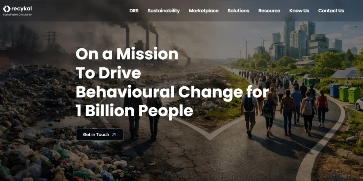The height and width of the screenshot is (181, 363).
Task: Open the Know Us menu
Action: point(299,11)
